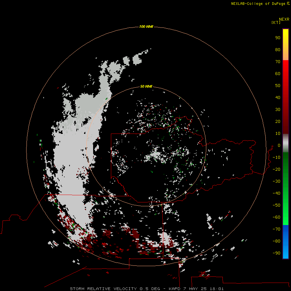Click the -70 value on the velocity scale

(x=276, y=229)
